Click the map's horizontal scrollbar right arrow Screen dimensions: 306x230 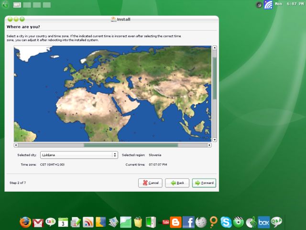(209, 145)
